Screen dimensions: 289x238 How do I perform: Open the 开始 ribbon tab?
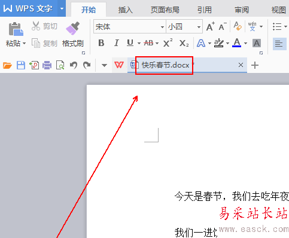(x=89, y=10)
